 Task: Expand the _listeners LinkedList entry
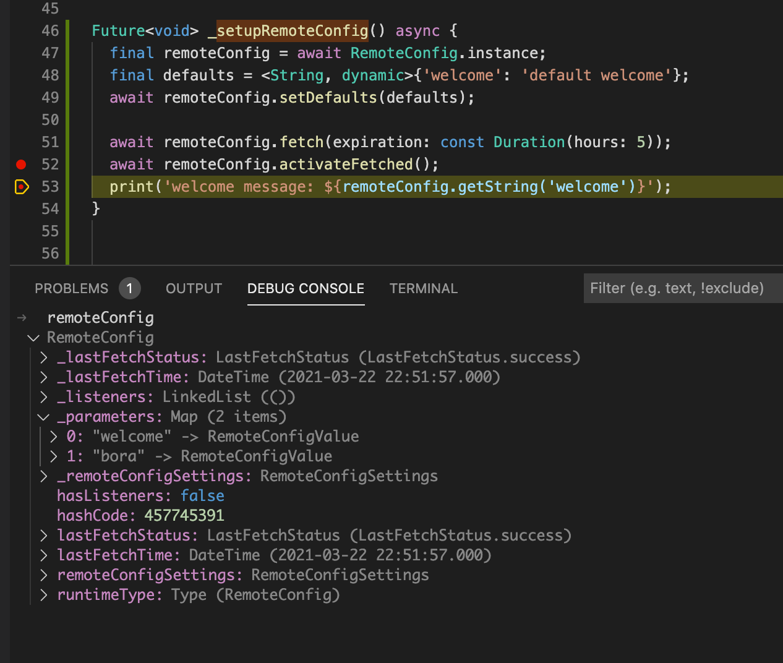click(x=44, y=397)
